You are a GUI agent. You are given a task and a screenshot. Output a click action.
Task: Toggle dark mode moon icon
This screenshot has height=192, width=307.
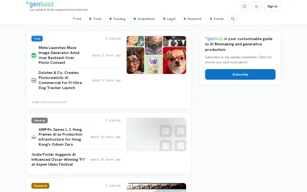(x=257, y=6)
